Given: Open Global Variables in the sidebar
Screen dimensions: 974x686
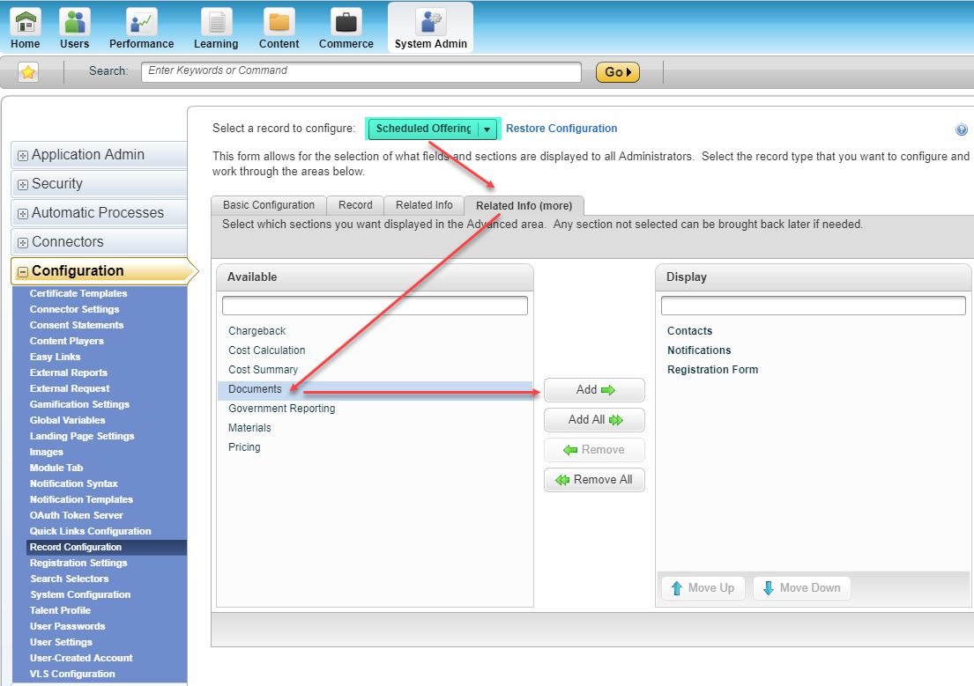Looking at the screenshot, I should pyautogui.click(x=67, y=420).
